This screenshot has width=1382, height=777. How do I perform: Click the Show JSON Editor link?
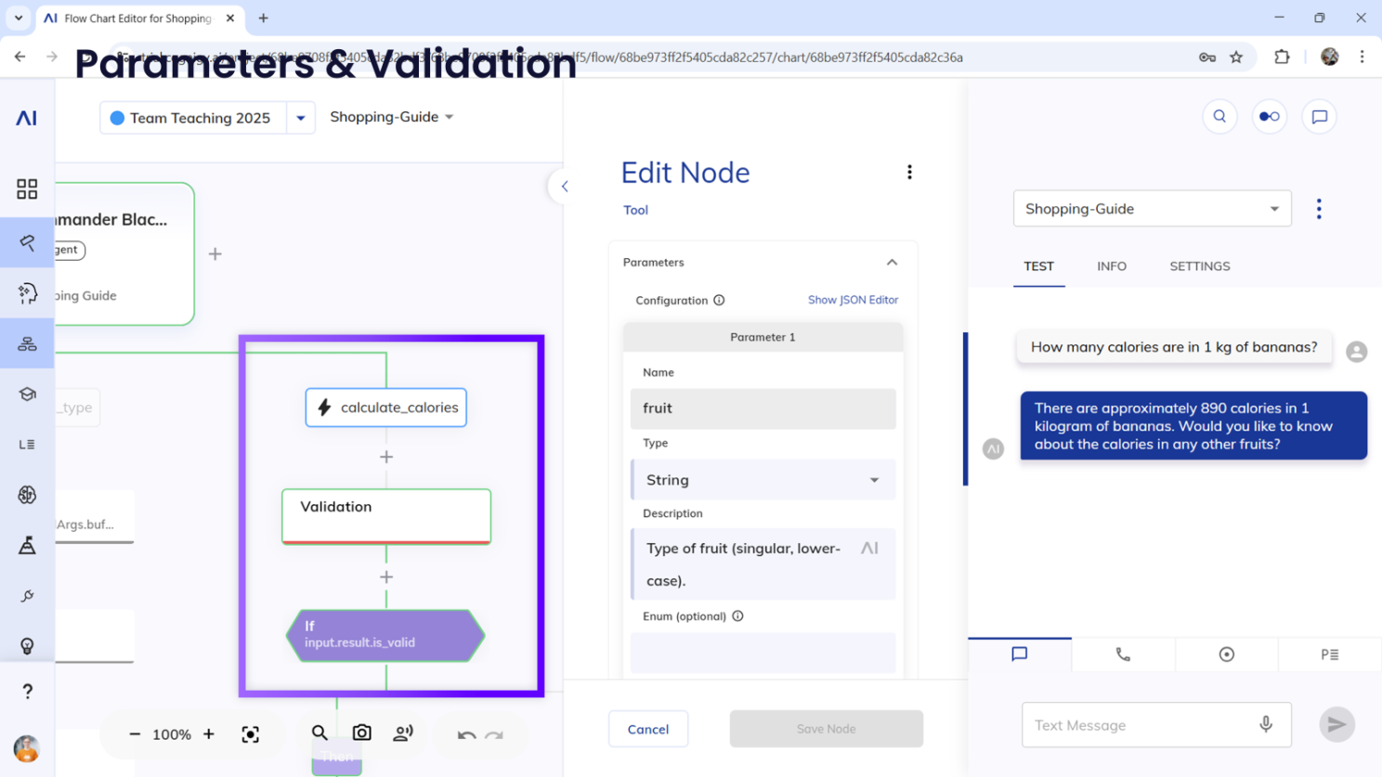(x=853, y=300)
